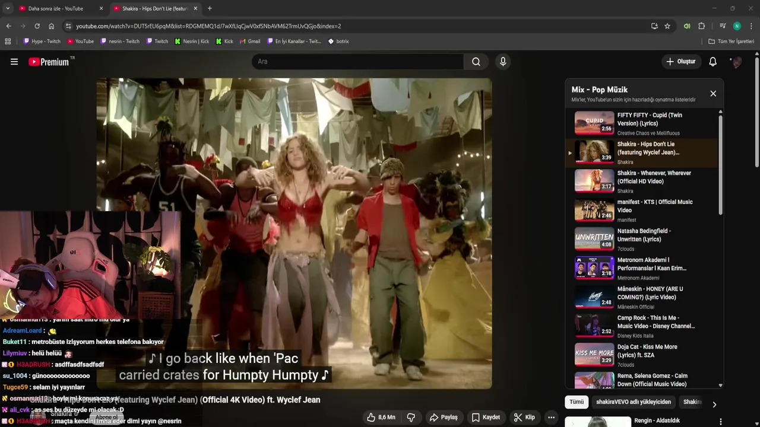
Task: Open the nesrin - Twitch bookmark
Action: click(x=120, y=42)
